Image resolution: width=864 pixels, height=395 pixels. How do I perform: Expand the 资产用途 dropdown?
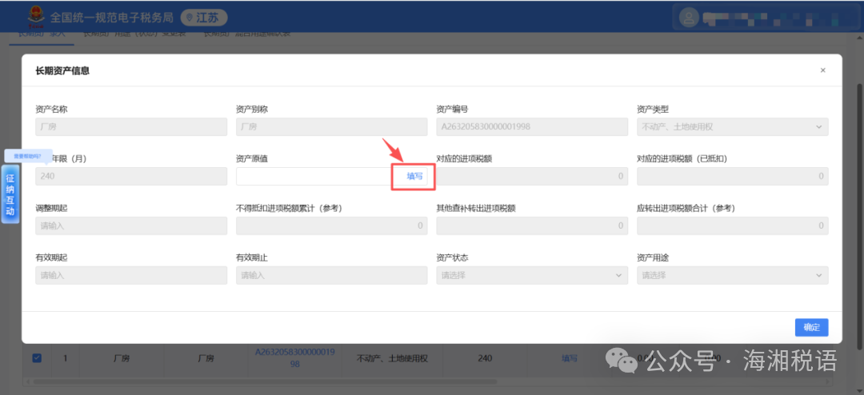pos(732,275)
